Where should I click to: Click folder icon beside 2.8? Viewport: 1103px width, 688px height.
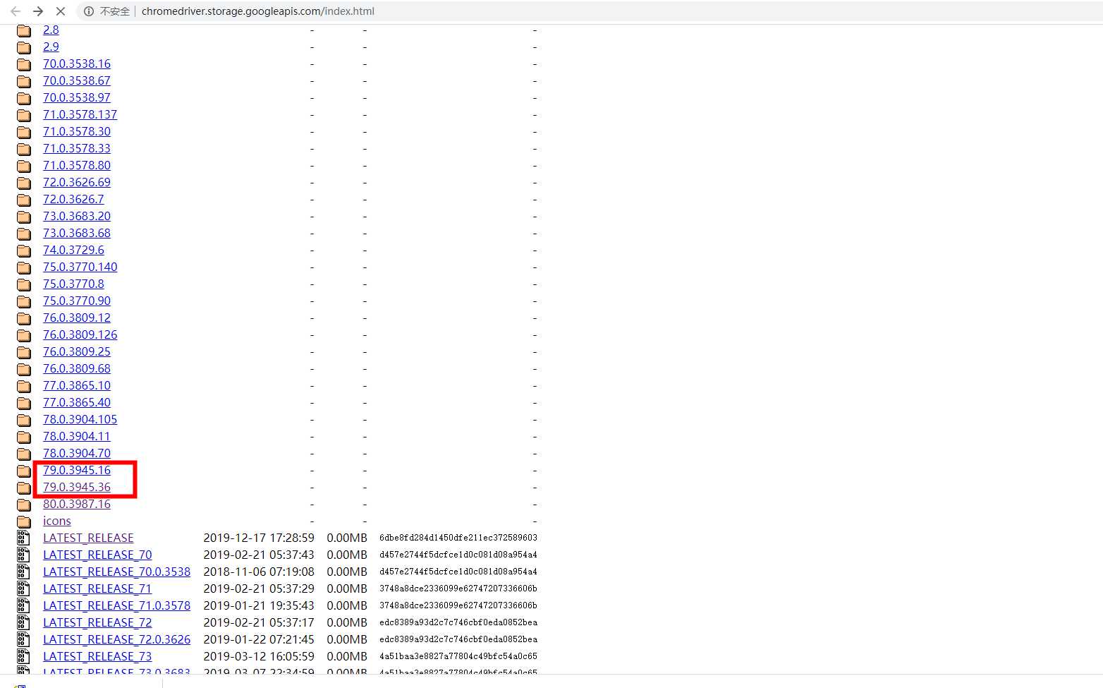tap(24, 30)
